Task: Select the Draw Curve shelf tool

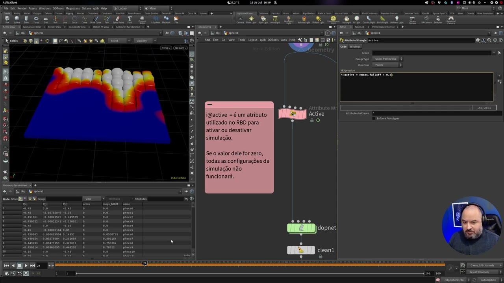Action: (96, 20)
